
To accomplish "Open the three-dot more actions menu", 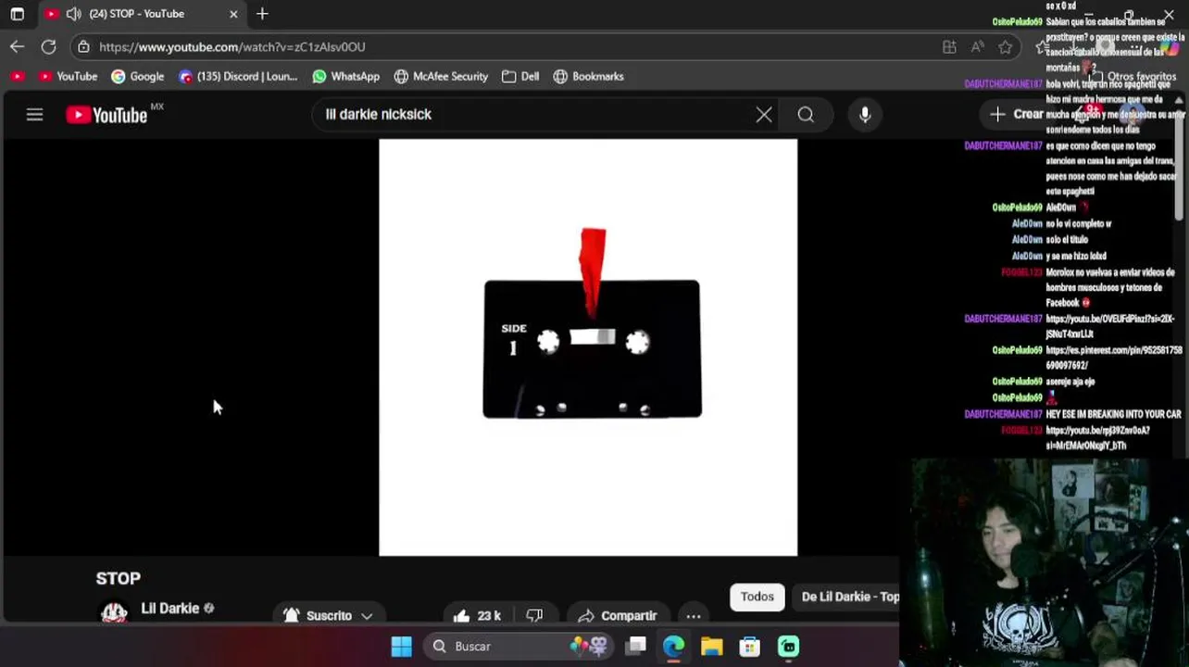I will tap(694, 615).
